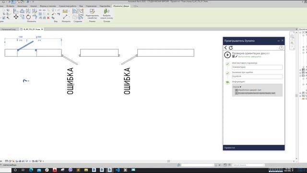Open Windows search circle on taskbar
This screenshot has width=307, height=173.
point(15,170)
